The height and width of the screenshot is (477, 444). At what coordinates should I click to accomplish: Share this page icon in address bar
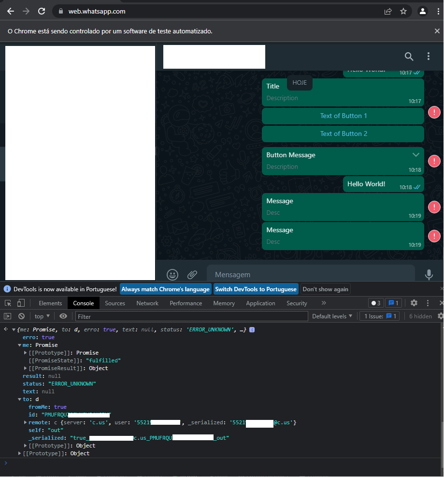click(388, 12)
